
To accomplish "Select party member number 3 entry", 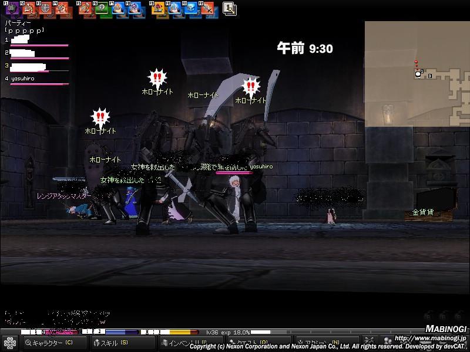I will pyautogui.click(x=36, y=67).
